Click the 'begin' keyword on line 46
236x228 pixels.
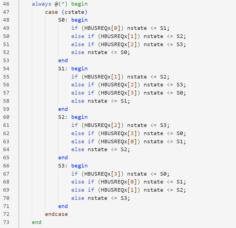pos(79,4)
